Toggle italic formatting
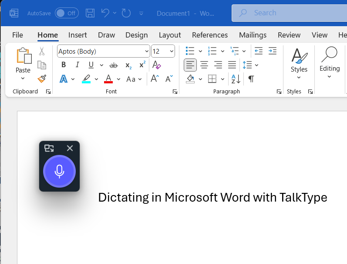Screen dimensions: 347x264 [77, 65]
